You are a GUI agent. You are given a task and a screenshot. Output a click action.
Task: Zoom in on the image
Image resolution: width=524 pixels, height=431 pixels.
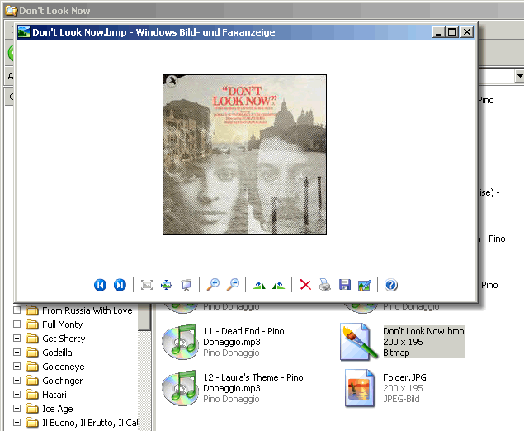(x=213, y=285)
